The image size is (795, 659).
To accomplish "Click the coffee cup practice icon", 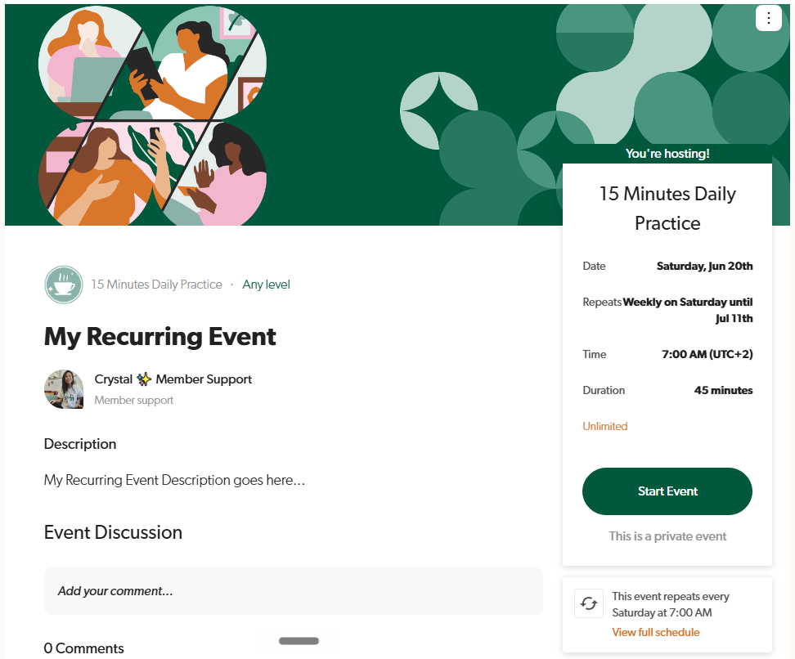I will tap(64, 285).
